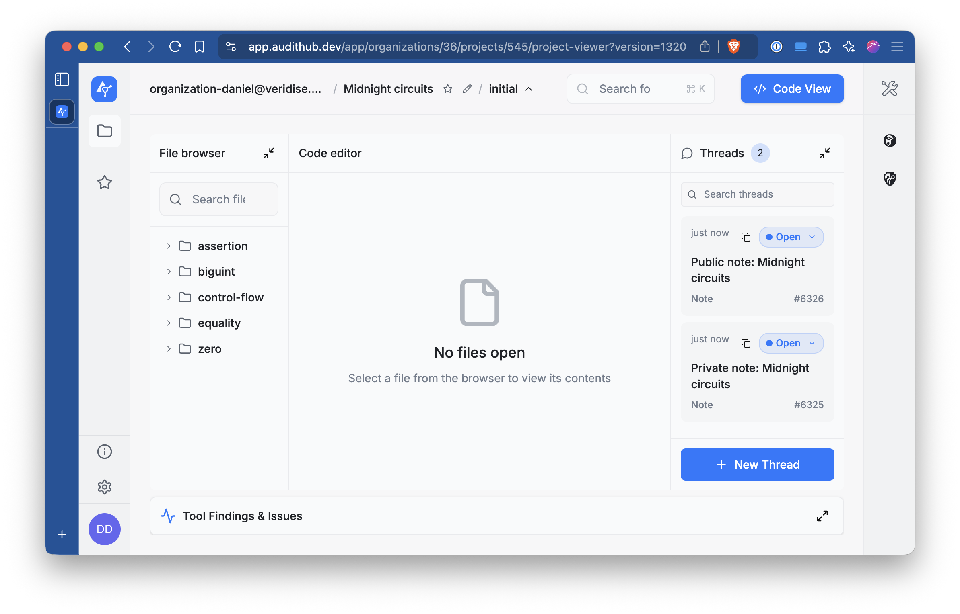Collapse the initial version dropdown
The width and height of the screenshot is (960, 614).
click(x=529, y=89)
